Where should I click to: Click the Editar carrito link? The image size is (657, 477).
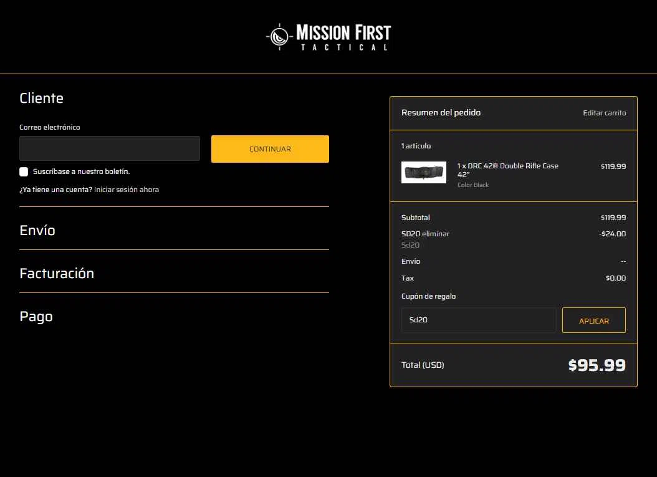604,113
